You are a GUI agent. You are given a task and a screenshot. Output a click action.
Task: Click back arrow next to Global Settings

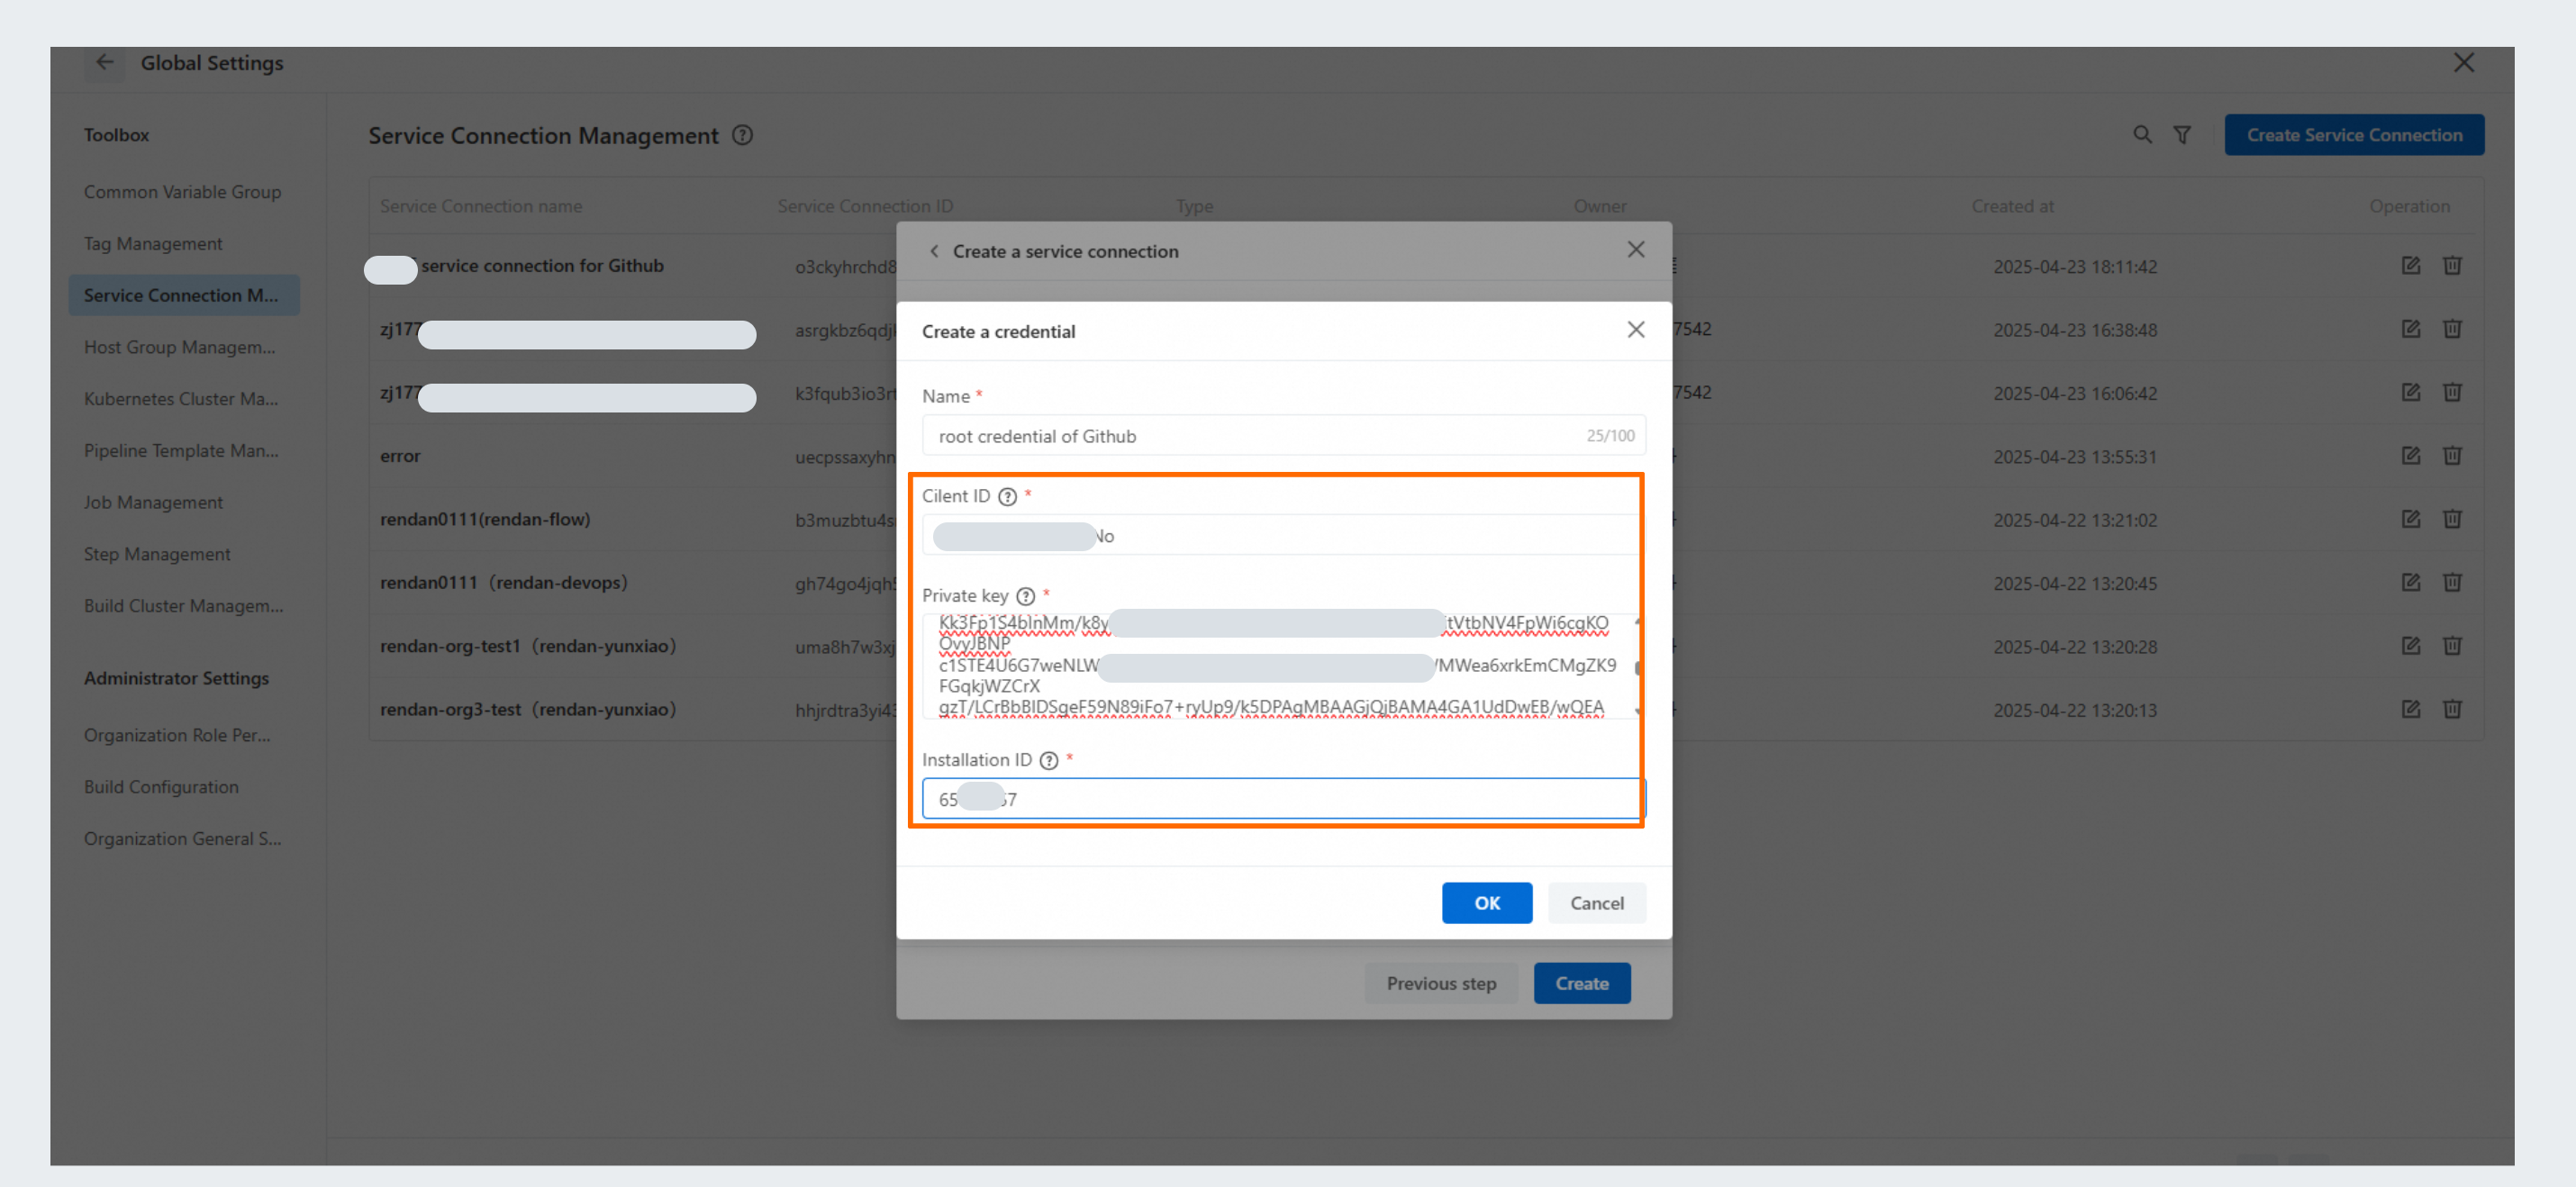click(x=105, y=62)
